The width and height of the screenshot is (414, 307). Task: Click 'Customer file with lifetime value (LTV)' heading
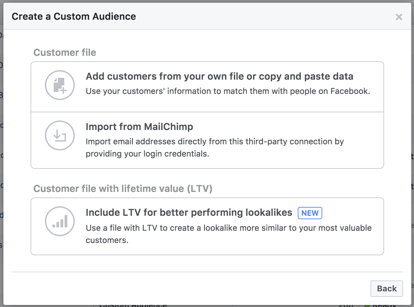pos(123,189)
